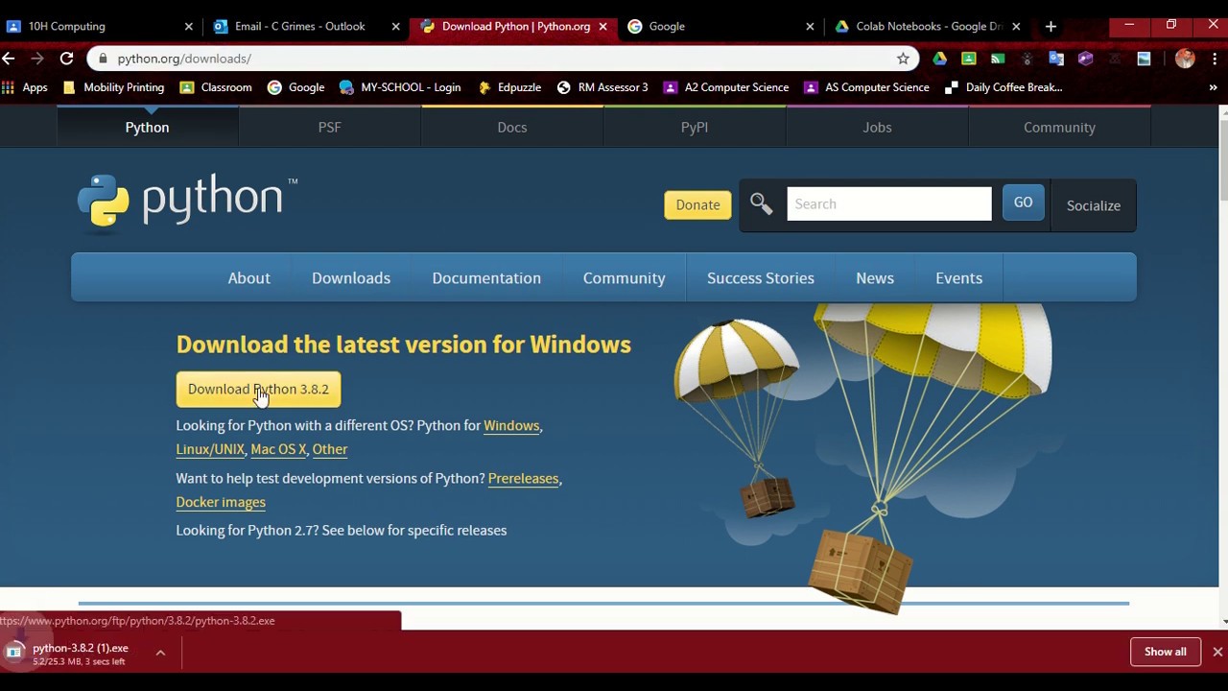1228x691 pixels.
Task: Follow the Windows download link
Action: [x=511, y=425]
